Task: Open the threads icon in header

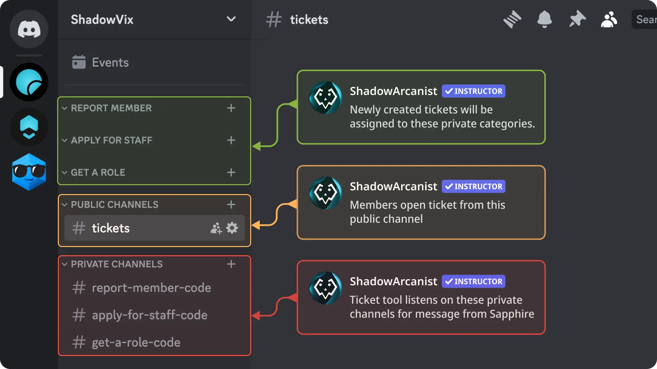Action: 512,19
